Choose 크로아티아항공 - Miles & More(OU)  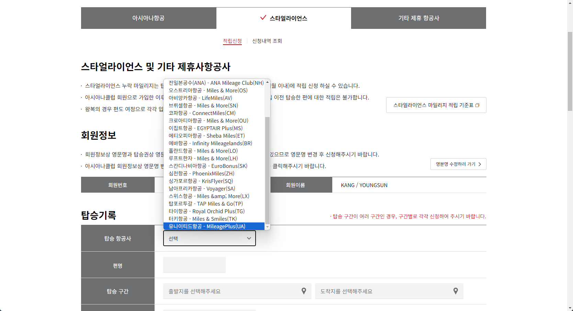point(214,120)
